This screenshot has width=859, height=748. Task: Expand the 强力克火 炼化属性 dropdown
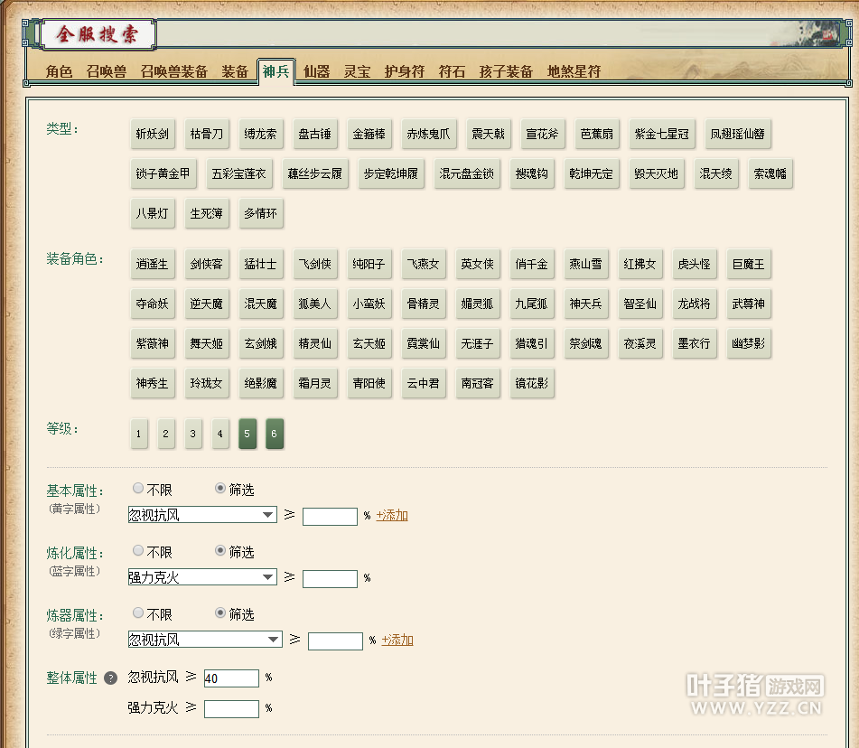click(201, 577)
